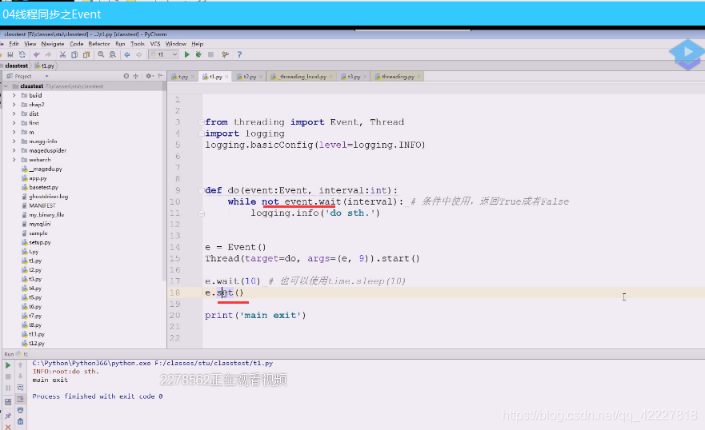
Task: Run t1 with the green toolbar play button
Action: coord(187,54)
